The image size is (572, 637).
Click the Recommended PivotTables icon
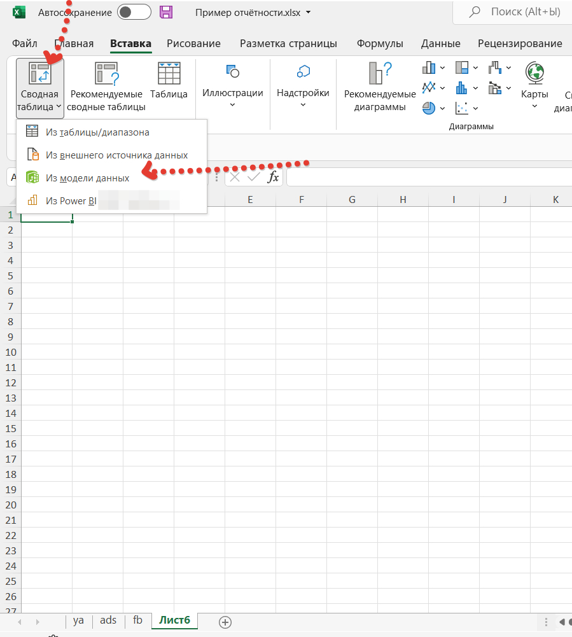click(x=106, y=74)
